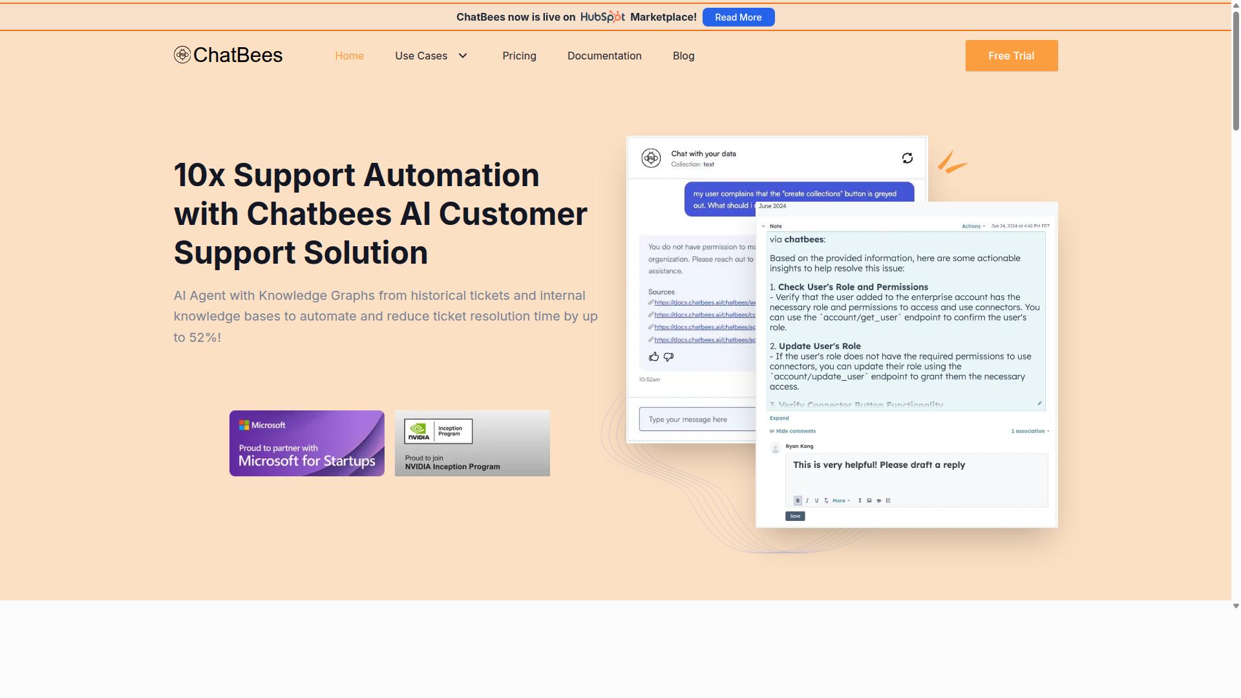Screen dimensions: 1241x698
Task: Visit the Blog page
Action: click(x=683, y=56)
